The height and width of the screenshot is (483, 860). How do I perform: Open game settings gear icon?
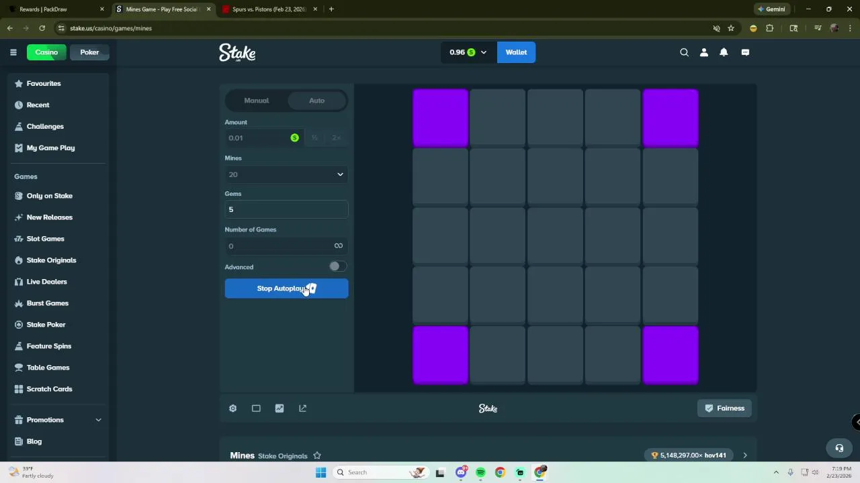232,408
